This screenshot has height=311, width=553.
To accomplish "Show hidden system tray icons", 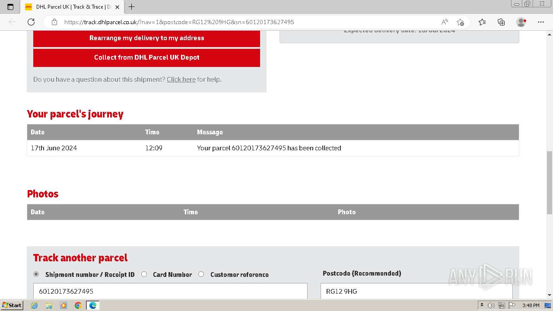I will [x=482, y=305].
